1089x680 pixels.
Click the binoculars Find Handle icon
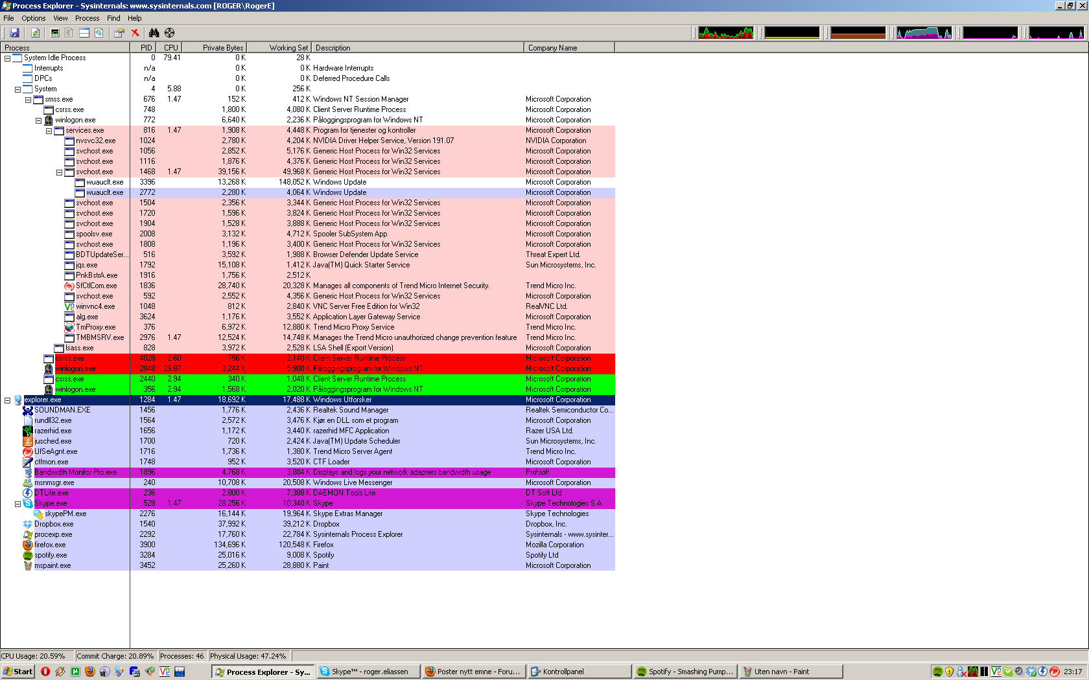(154, 33)
